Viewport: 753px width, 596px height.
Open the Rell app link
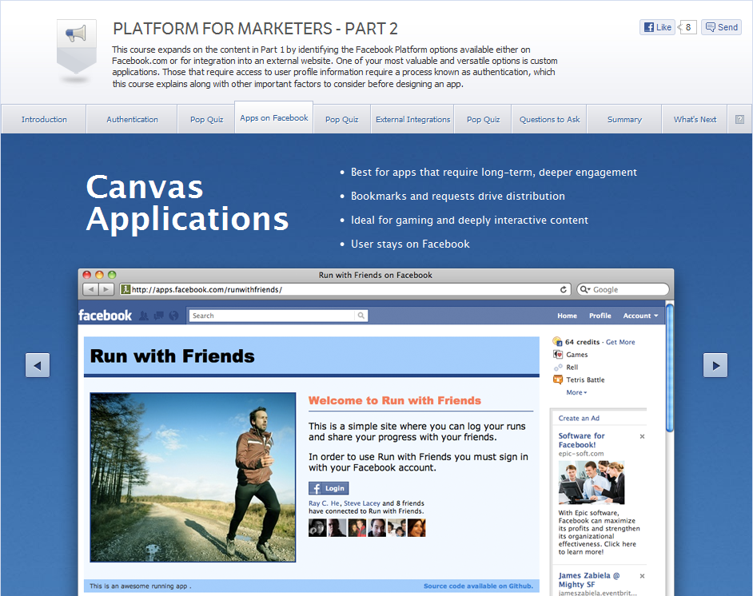pos(572,367)
